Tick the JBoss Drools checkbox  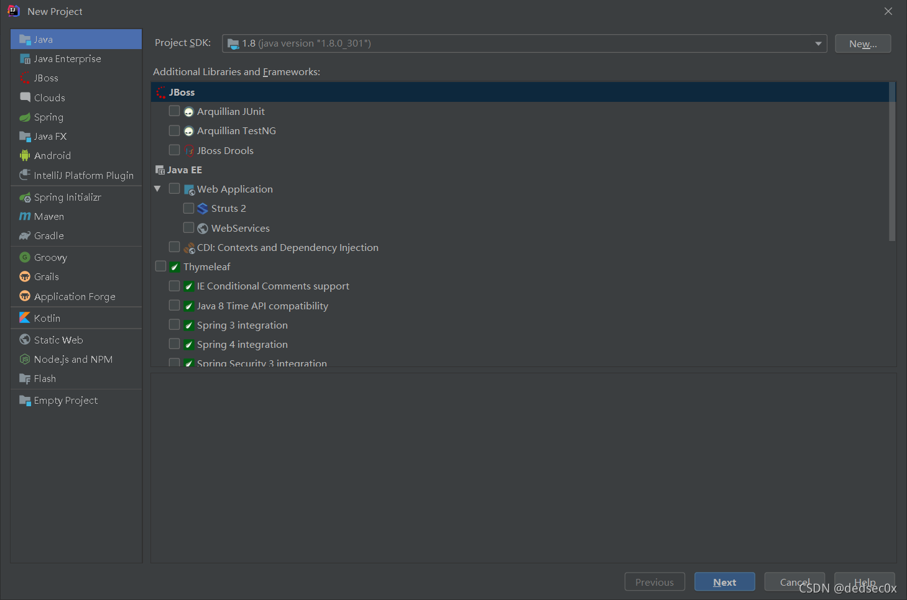(x=175, y=150)
